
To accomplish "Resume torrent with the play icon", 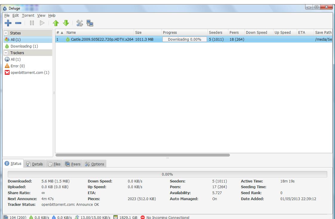I will [x=42, y=23].
